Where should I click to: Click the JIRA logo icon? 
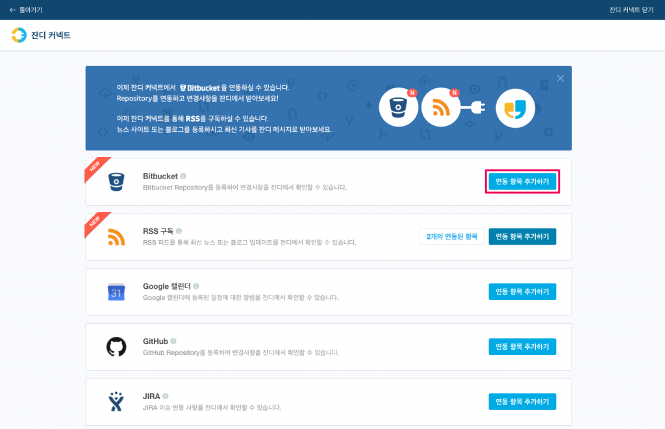click(x=116, y=402)
